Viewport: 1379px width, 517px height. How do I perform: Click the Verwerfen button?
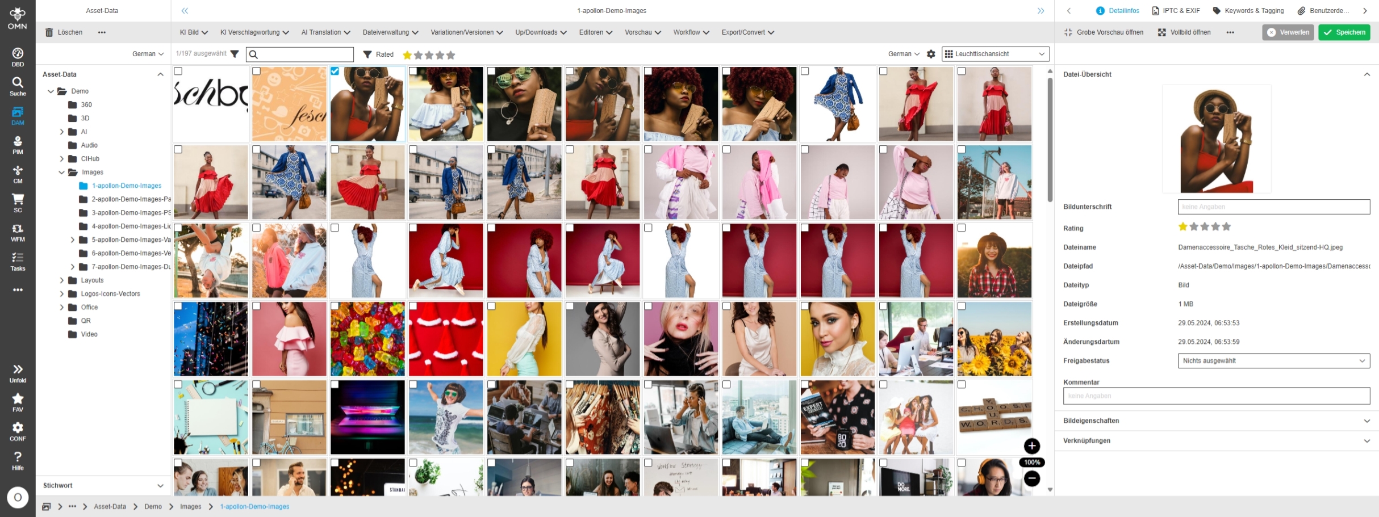click(x=1288, y=32)
